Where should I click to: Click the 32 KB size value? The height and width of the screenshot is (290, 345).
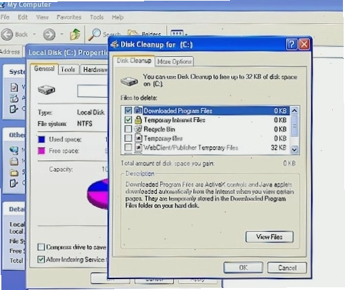[279, 148]
